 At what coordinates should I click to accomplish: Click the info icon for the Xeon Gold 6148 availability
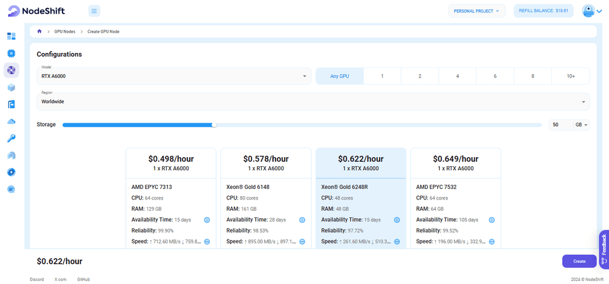[302, 220]
